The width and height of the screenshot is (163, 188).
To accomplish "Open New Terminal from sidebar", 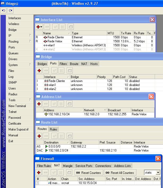I will [x=20, y=106].
